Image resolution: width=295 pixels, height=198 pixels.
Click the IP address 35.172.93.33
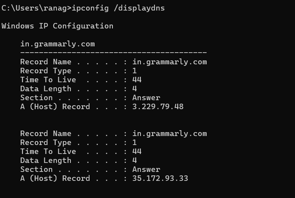coord(160,179)
